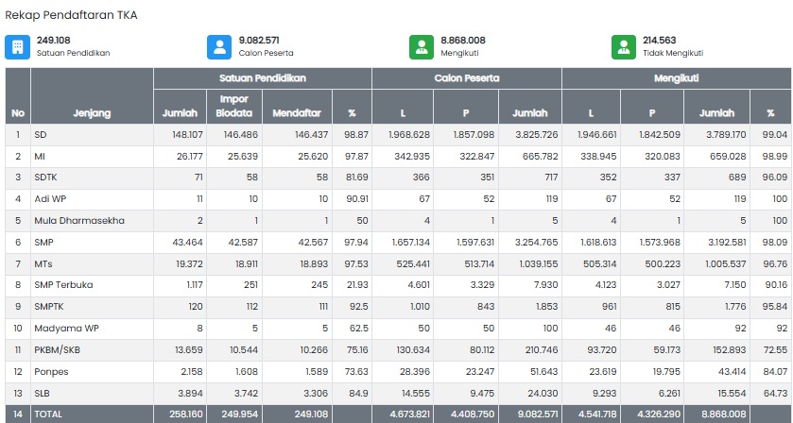Select the SD jenjang row label
The height and width of the screenshot is (423, 793).
click(x=41, y=135)
